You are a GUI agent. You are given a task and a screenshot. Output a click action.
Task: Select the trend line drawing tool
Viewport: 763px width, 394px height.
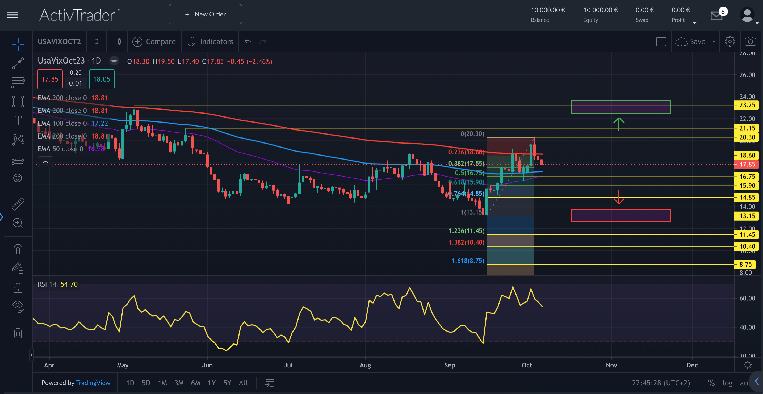(x=18, y=63)
